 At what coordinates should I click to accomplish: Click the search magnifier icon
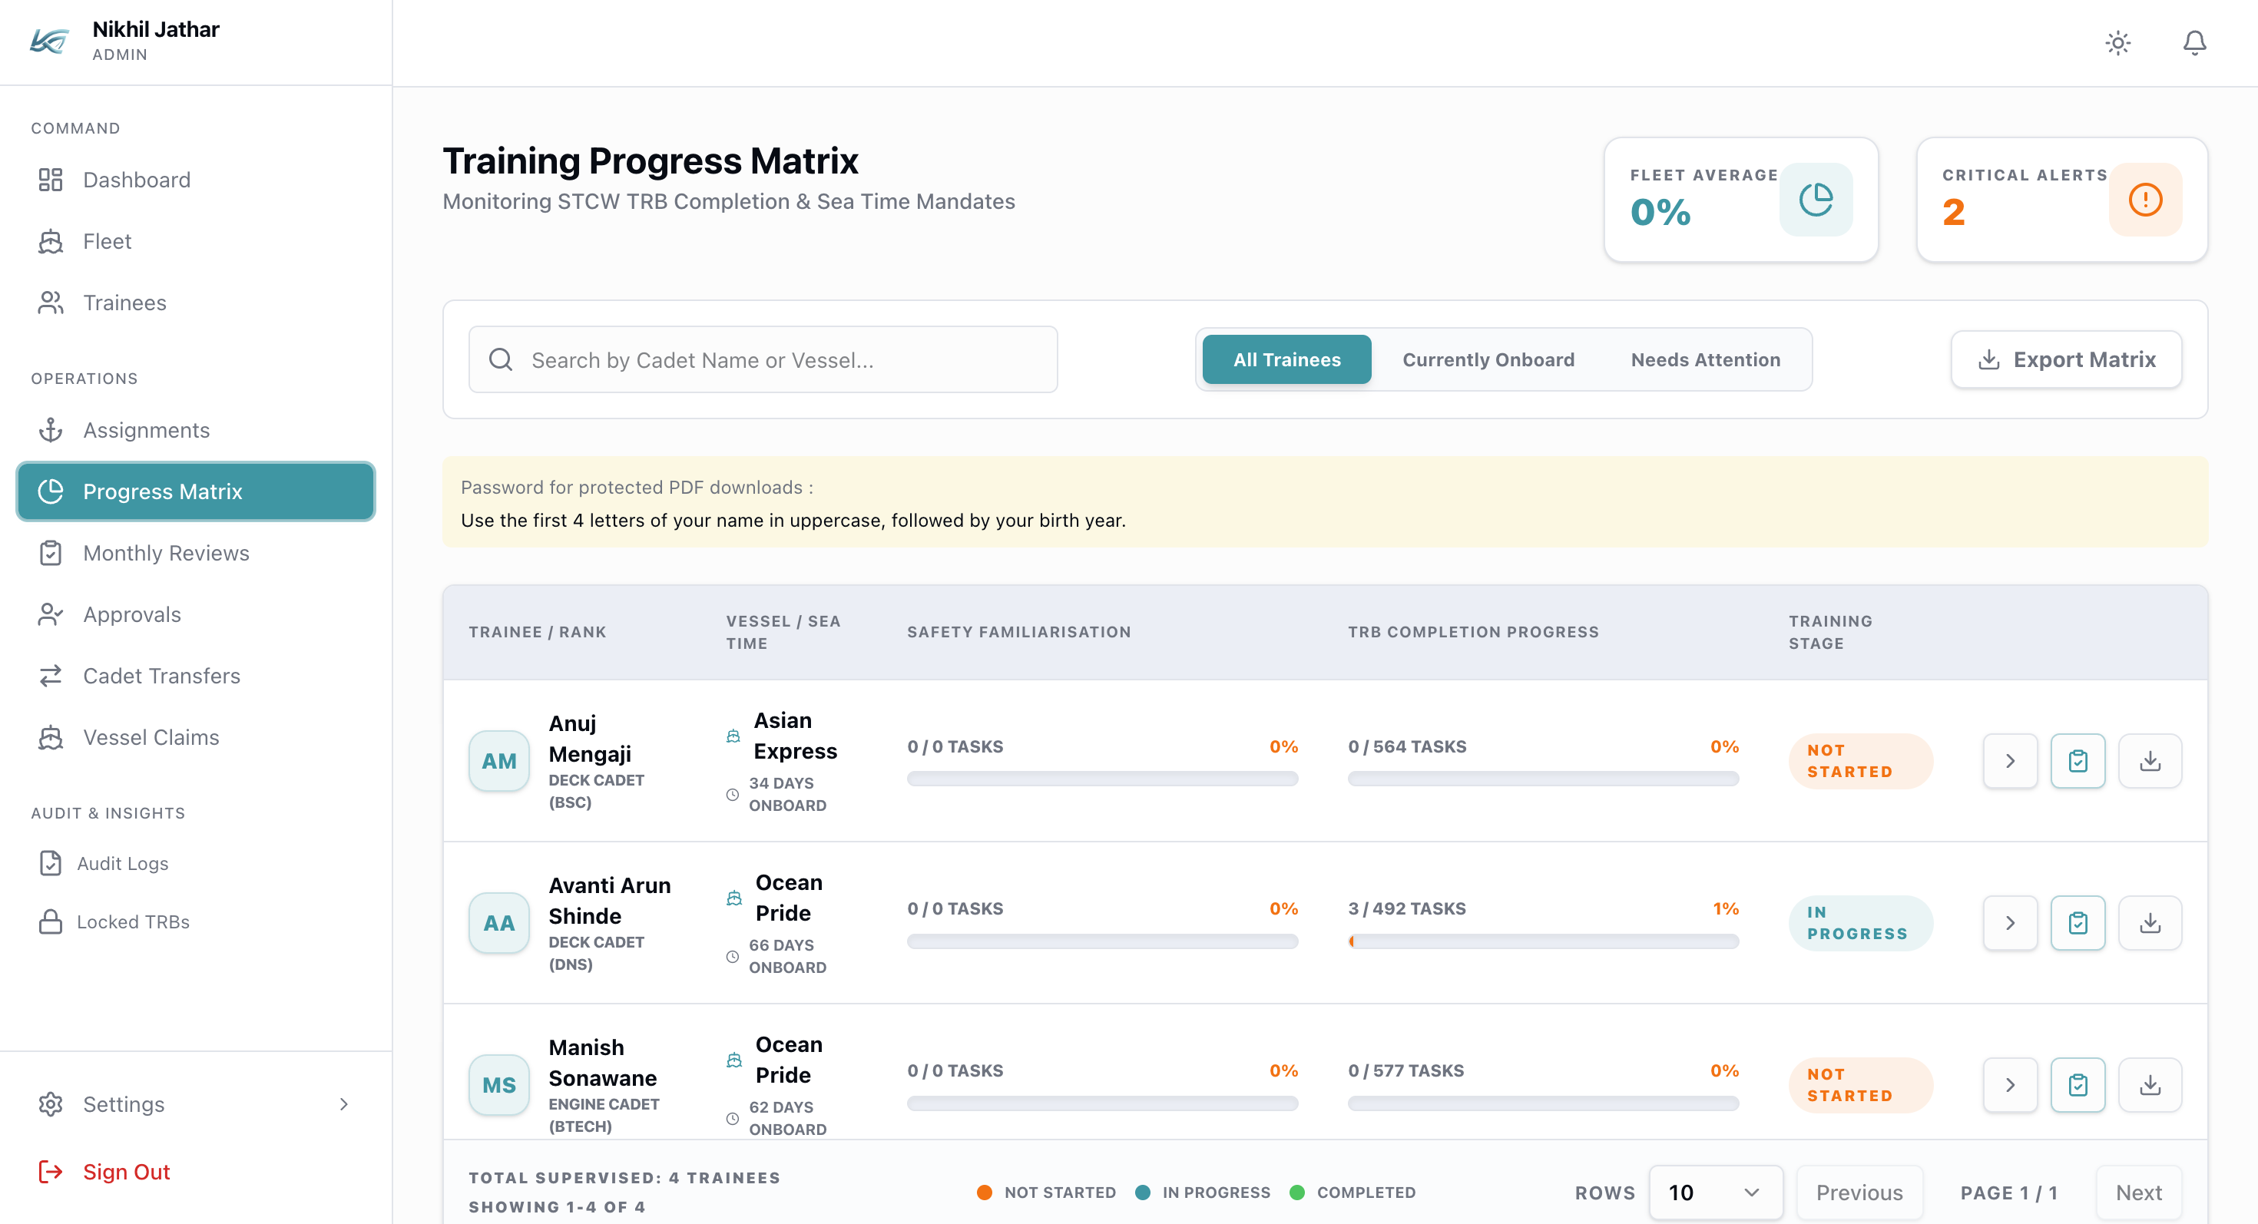coord(501,360)
